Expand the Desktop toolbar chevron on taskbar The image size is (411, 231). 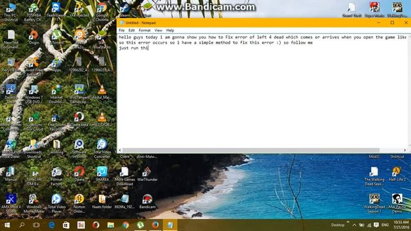pyautogui.click(x=348, y=223)
